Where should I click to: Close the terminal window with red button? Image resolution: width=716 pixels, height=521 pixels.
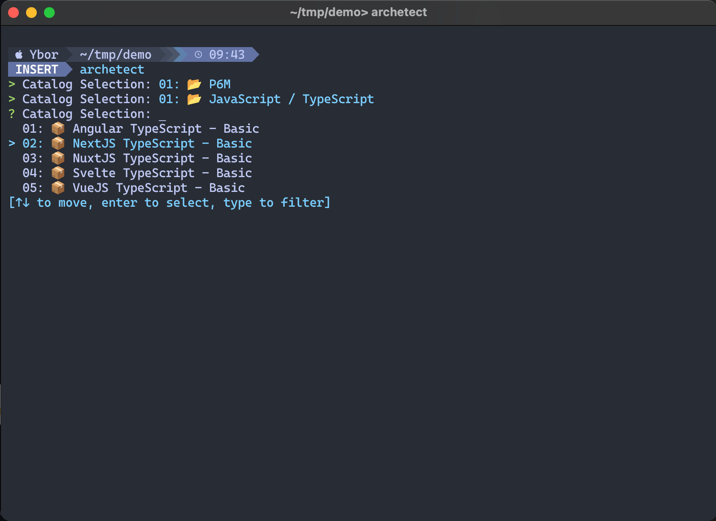(x=13, y=13)
